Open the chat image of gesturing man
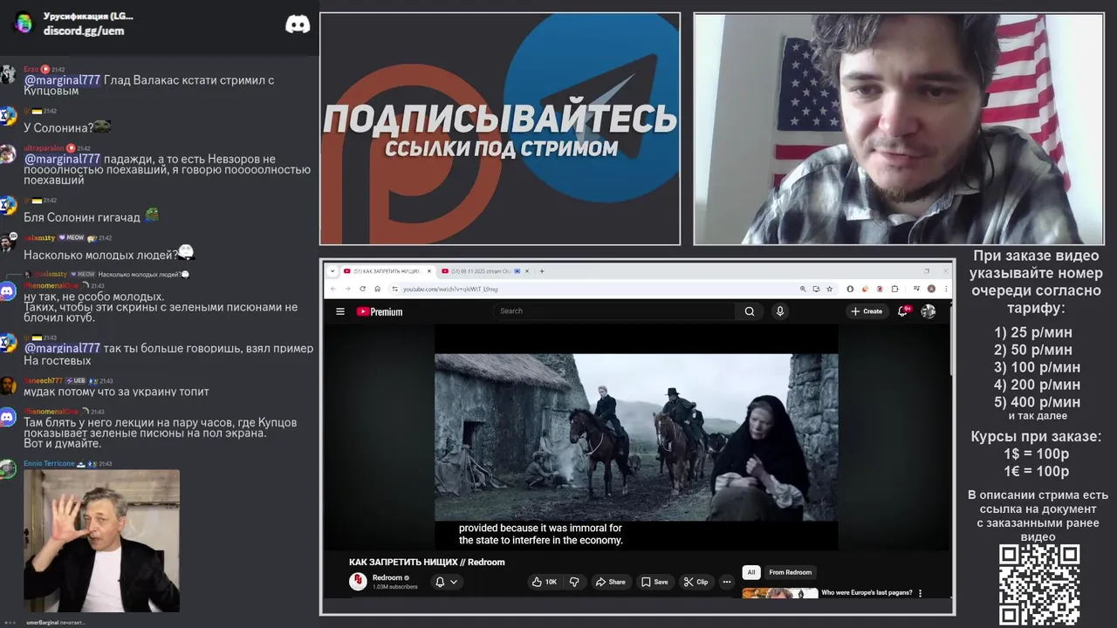This screenshot has height=628, width=1117. coord(101,541)
